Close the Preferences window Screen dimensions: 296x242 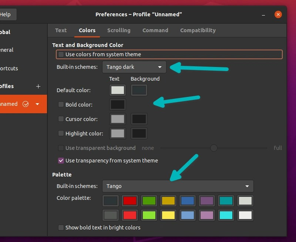pos(278,14)
